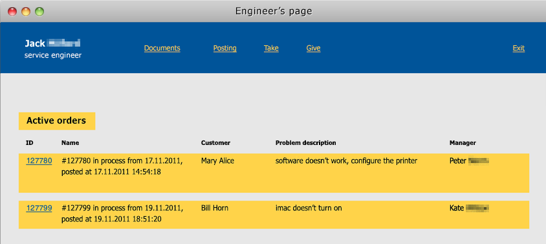Click the ID column header
The image size is (546, 244).
tap(29, 143)
